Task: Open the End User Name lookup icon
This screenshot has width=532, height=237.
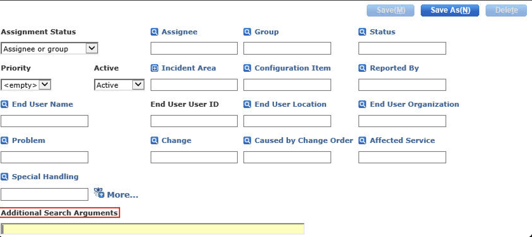Action: point(4,104)
